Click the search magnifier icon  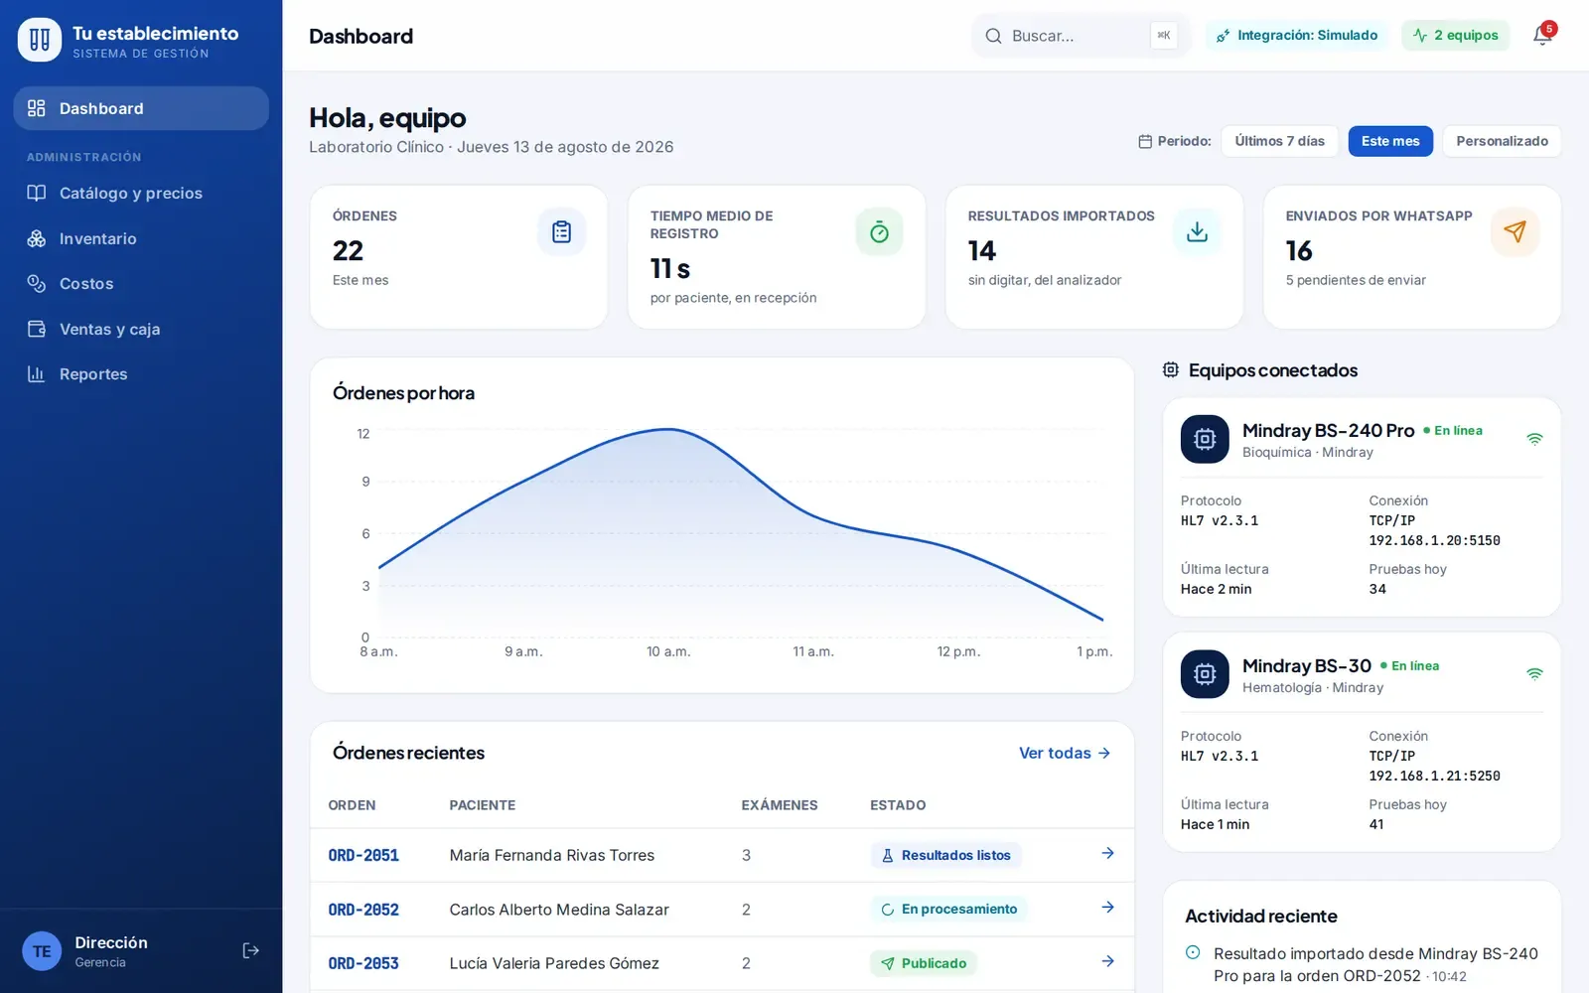[x=993, y=36]
